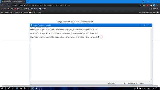This screenshot has height=90, width=160.
Task: Open the settings gear in the Google bar
Action: click(x=158, y=12)
